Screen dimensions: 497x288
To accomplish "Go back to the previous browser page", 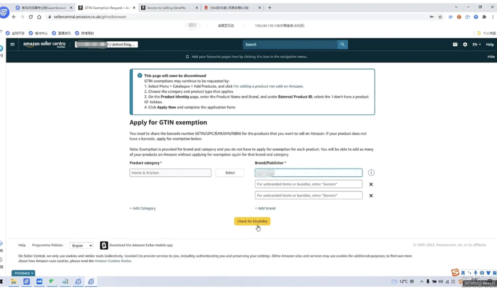I will coord(14,17).
